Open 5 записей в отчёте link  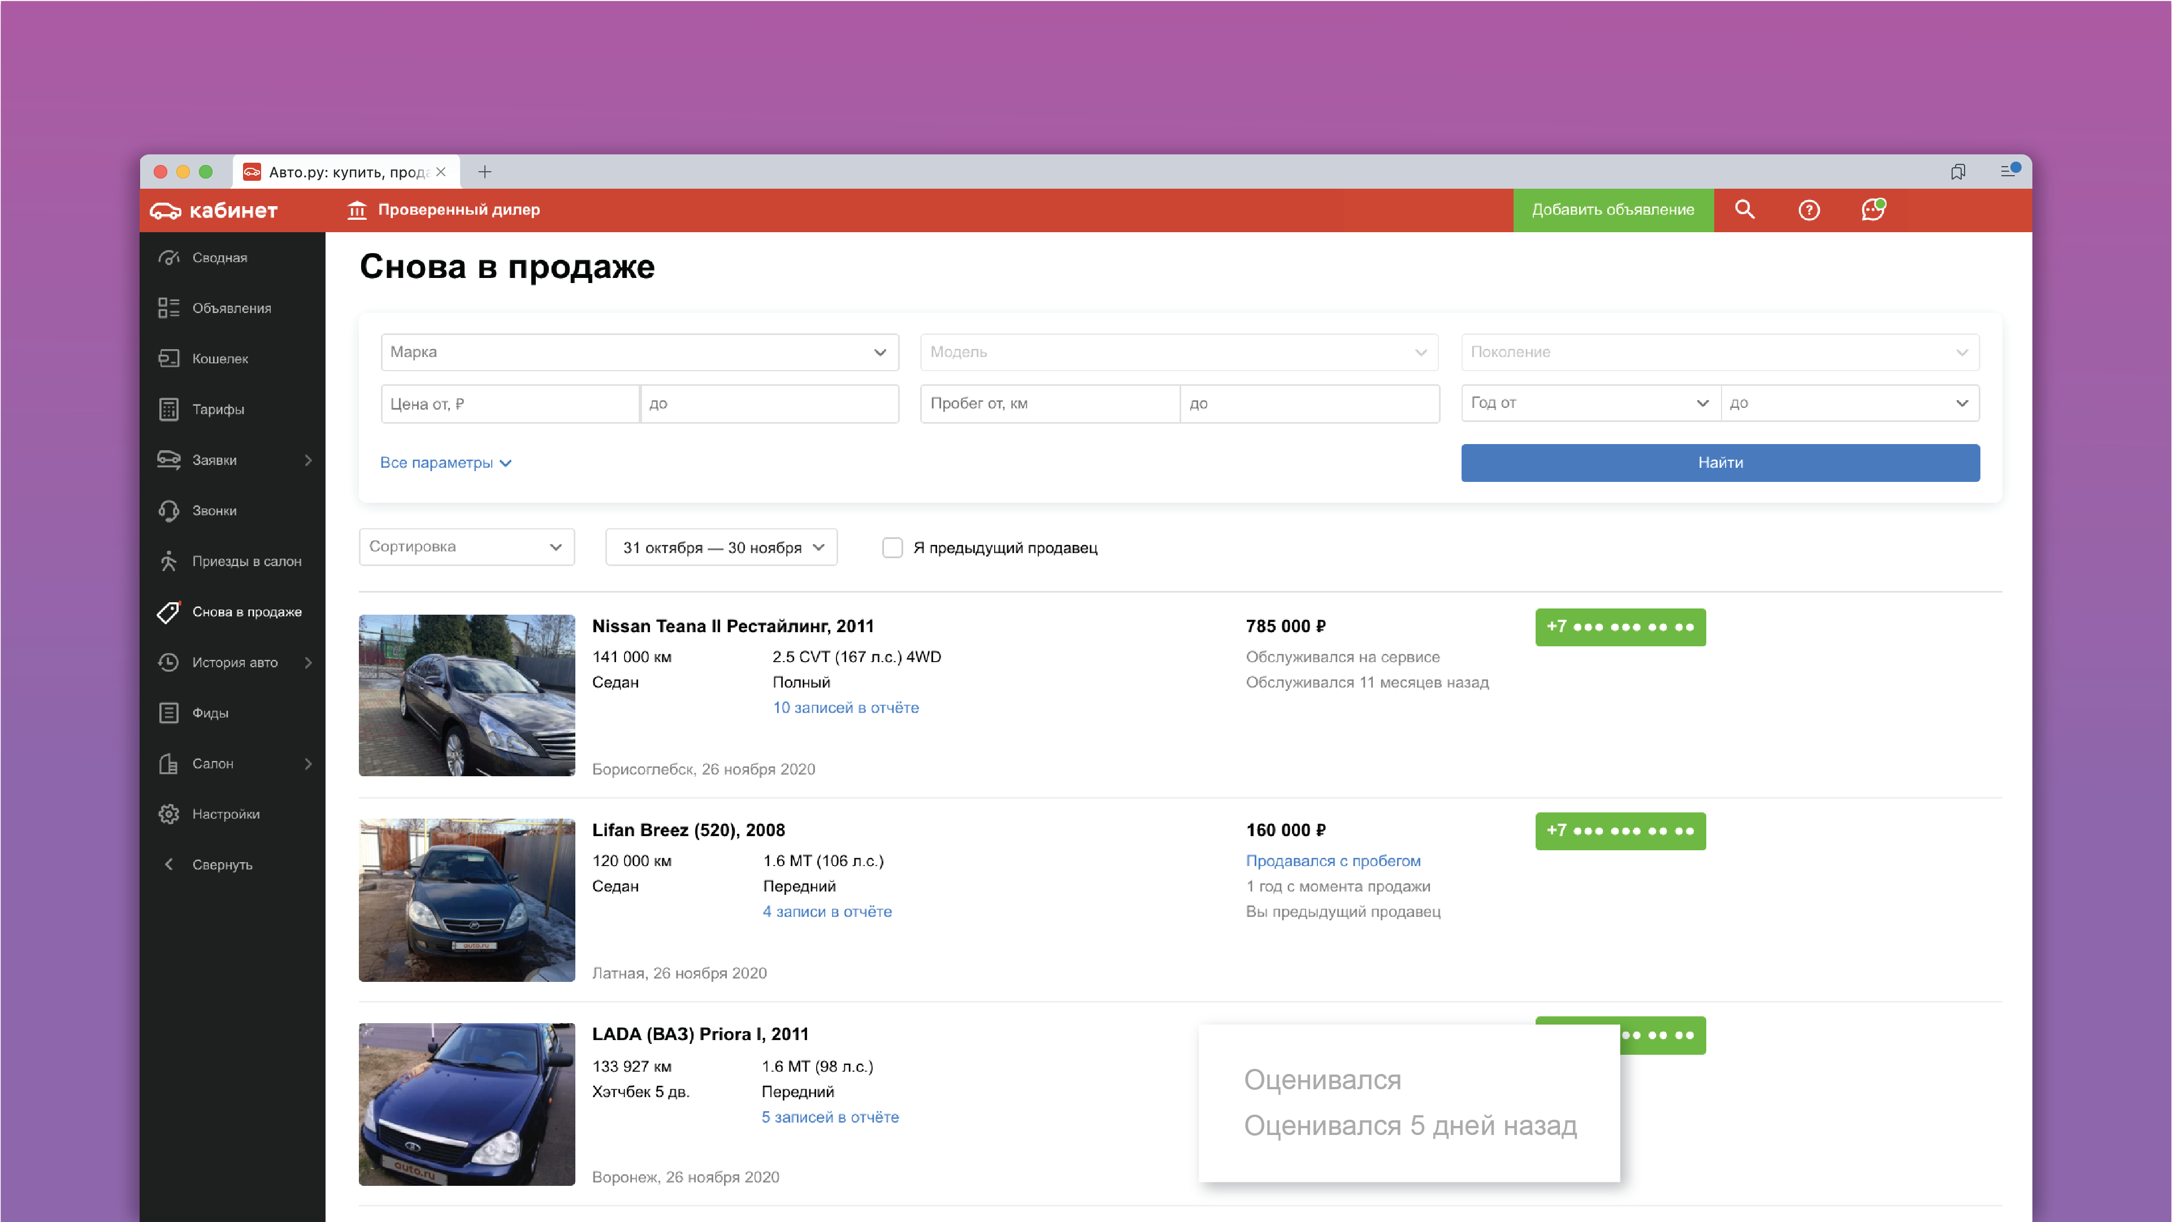click(x=830, y=1117)
